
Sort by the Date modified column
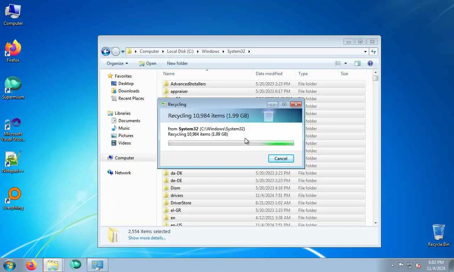[275, 74]
